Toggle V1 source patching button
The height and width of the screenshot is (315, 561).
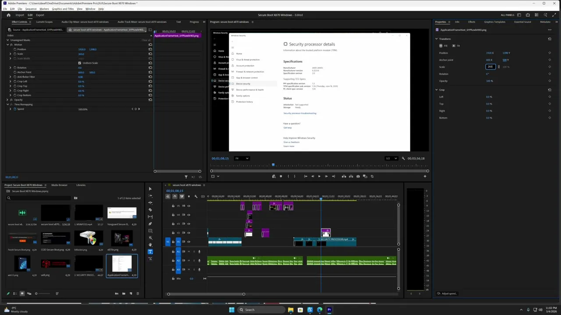tap(168, 241)
